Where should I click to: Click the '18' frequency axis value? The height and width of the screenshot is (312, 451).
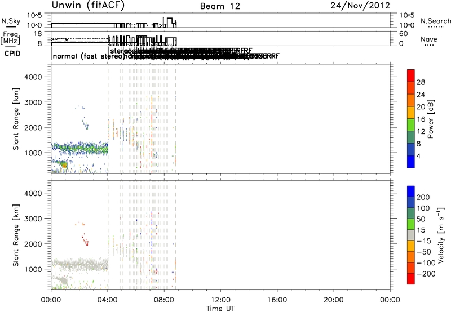coord(38,34)
